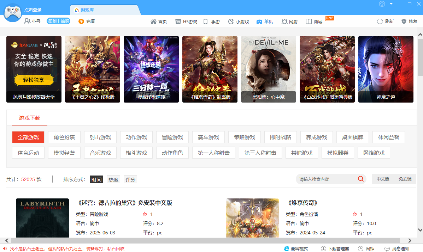Click 点击登录 to log in

(x=33, y=10)
